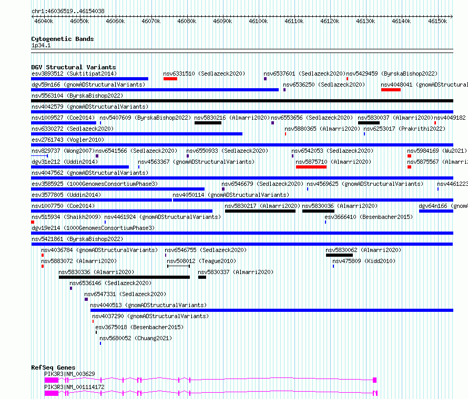Open nsv6547331 (Sedlazeck2020) label
This screenshot has height=399, width=468.
click(125, 294)
